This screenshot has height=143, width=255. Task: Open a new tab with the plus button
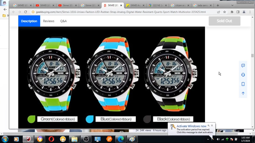[218, 5]
